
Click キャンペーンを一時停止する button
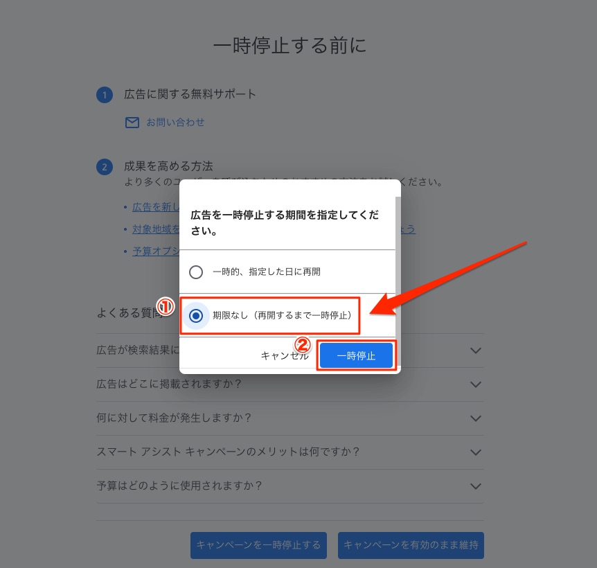(x=258, y=545)
